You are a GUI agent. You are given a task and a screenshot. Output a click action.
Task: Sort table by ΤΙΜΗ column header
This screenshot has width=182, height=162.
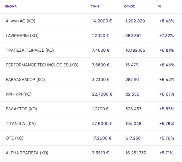click(x=95, y=6)
